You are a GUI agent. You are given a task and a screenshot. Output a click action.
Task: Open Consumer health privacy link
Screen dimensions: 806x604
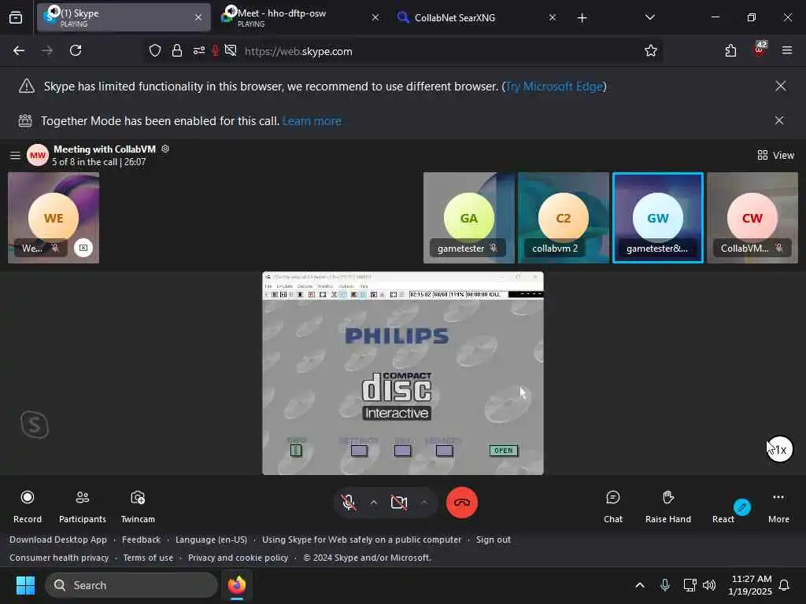(x=59, y=558)
